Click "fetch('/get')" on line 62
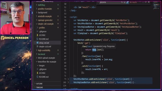162x91 pixels. pos(84,43)
